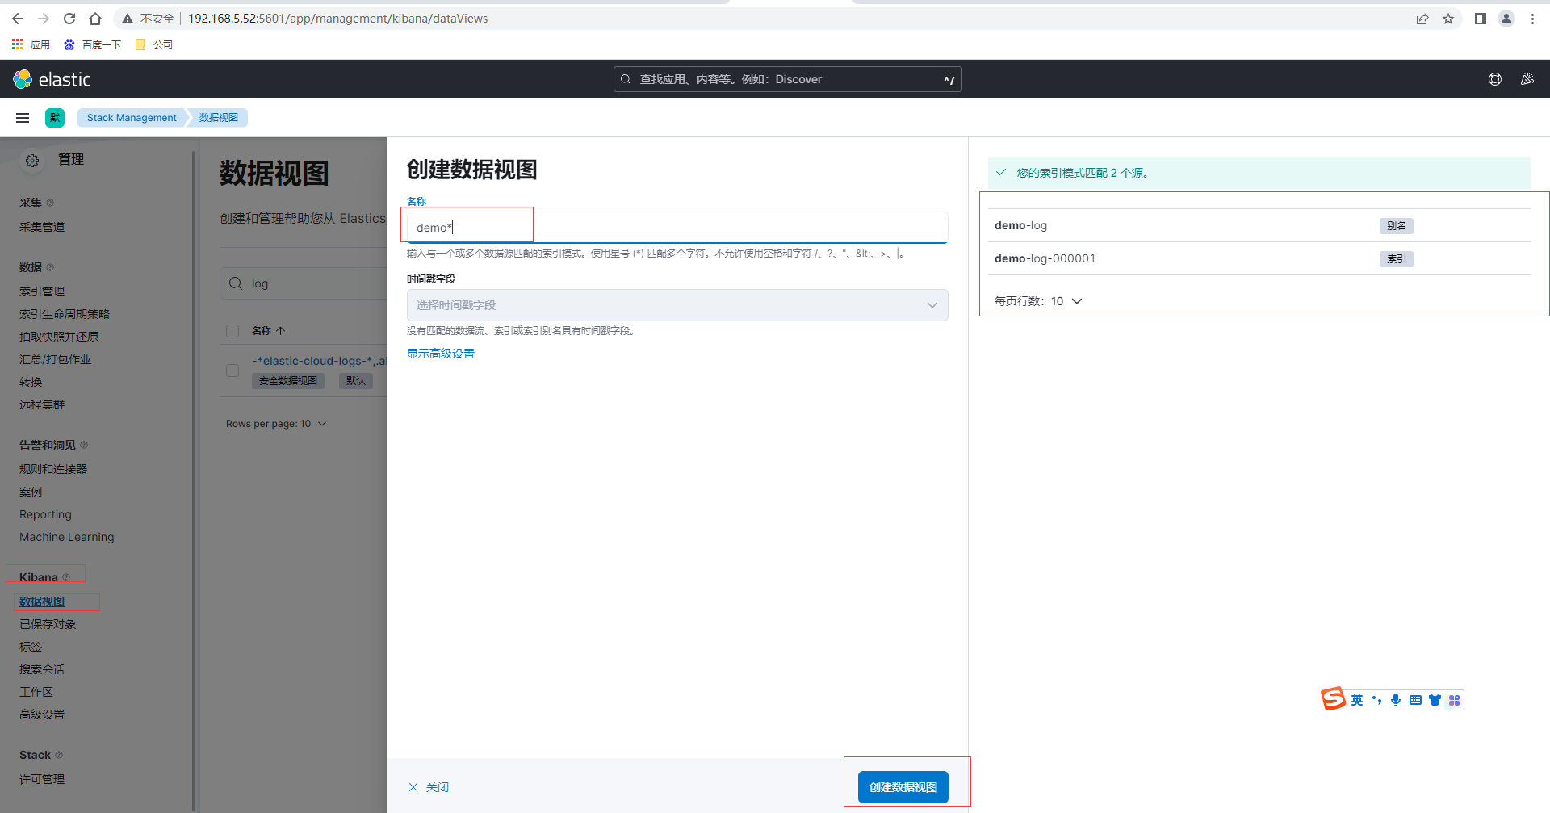The height and width of the screenshot is (813, 1550).
Task: Select 数据视图 under Kibana
Action: [42, 601]
